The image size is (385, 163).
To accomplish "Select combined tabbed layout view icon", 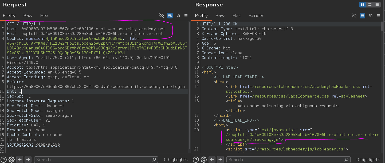I will [x=377, y=5].
